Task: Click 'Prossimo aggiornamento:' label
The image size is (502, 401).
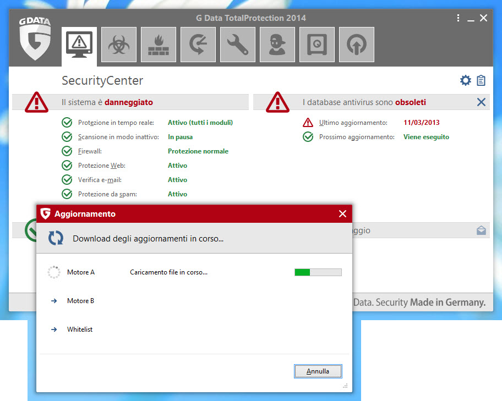Action: coord(357,137)
